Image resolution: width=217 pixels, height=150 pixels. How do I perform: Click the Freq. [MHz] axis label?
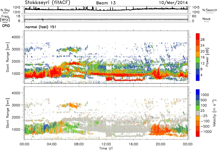click(x=5, y=18)
